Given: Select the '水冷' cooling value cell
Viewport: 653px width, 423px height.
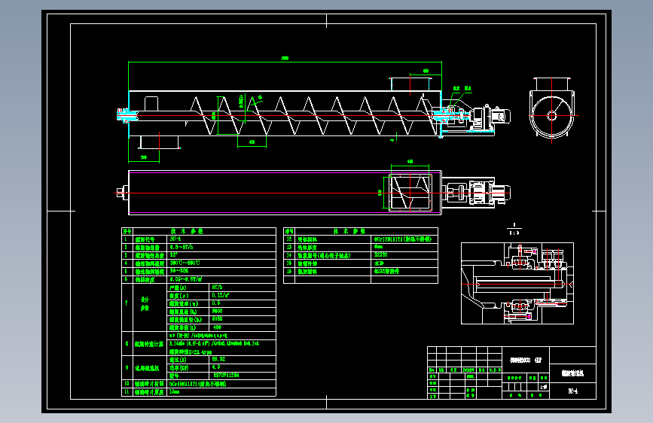Looking at the screenshot, I should [x=404, y=263].
